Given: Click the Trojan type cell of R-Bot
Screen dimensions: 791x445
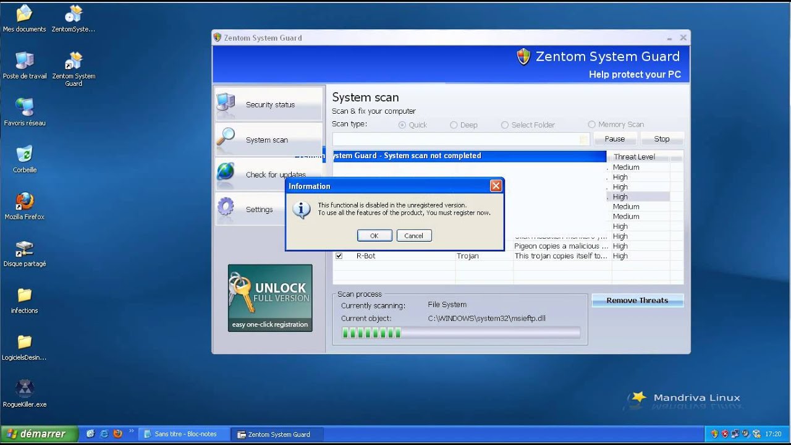Looking at the screenshot, I should click(468, 256).
